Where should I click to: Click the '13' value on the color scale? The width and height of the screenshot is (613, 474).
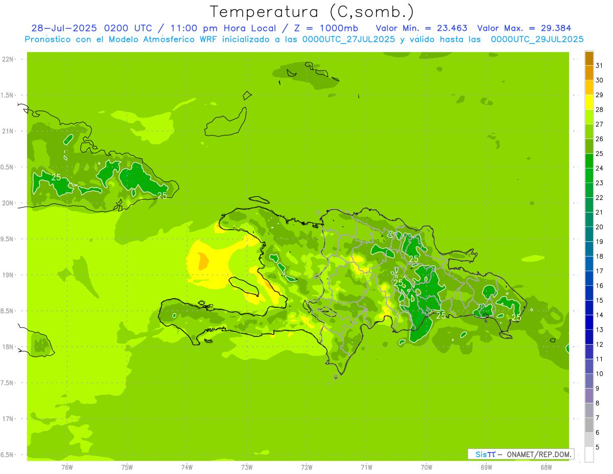599,330
